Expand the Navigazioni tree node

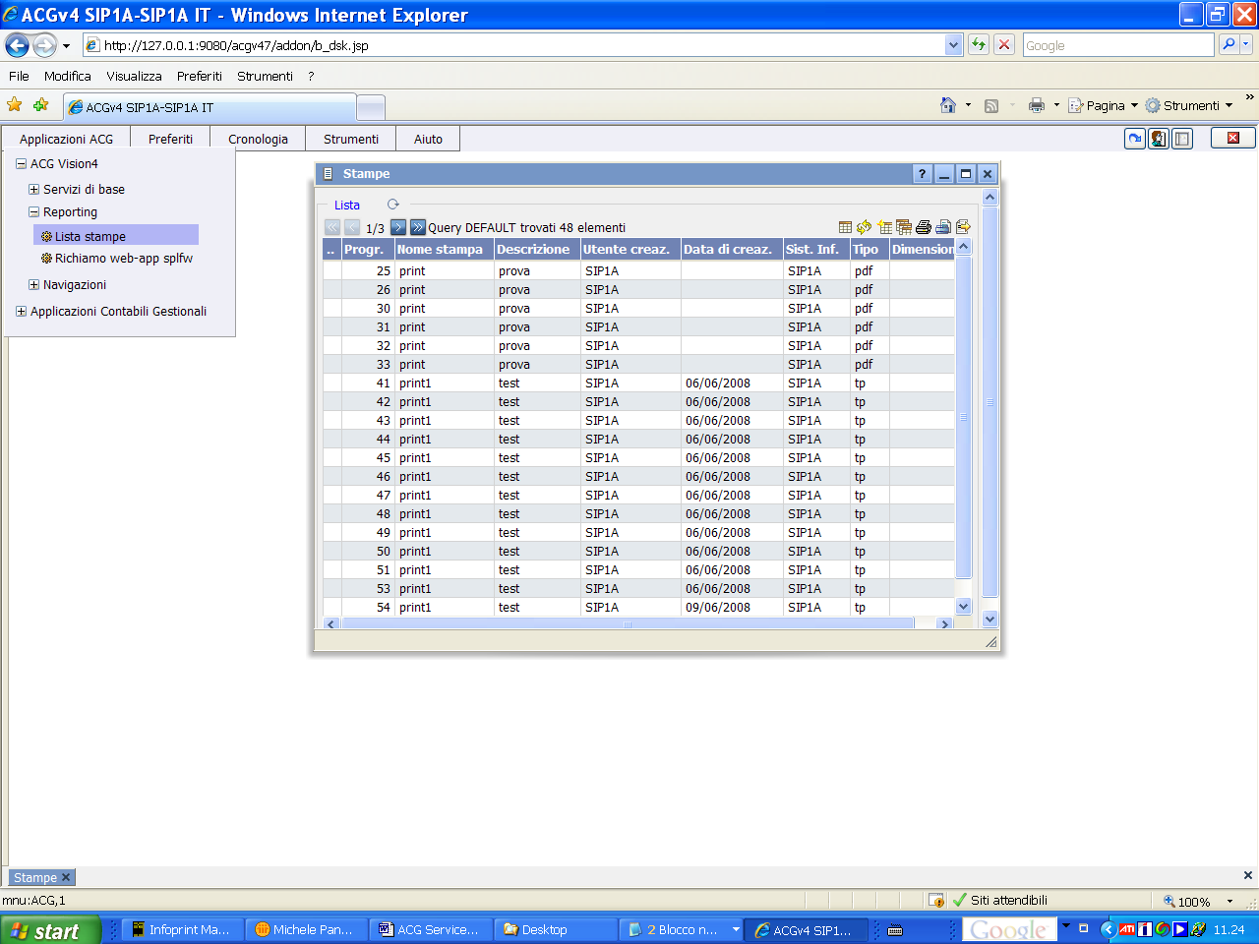[33, 285]
